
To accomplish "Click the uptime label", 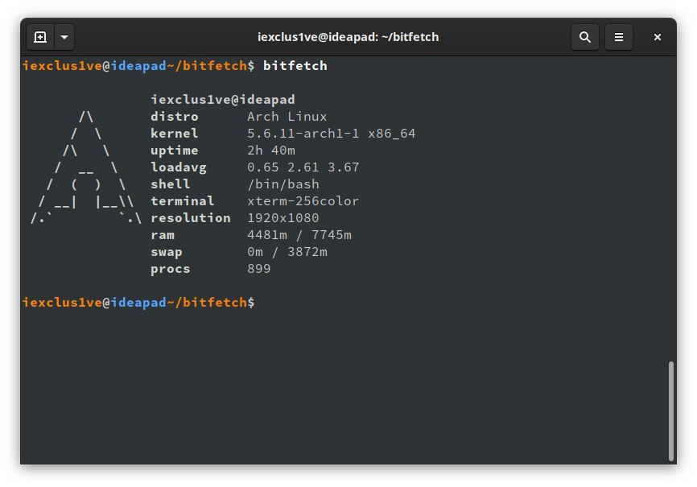I will click(x=174, y=151).
